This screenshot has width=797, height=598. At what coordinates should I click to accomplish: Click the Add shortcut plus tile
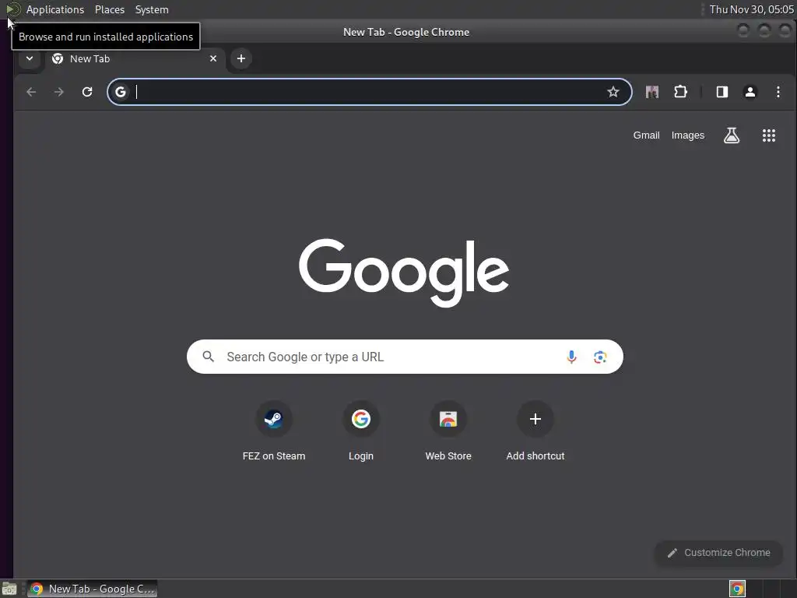[x=535, y=431]
